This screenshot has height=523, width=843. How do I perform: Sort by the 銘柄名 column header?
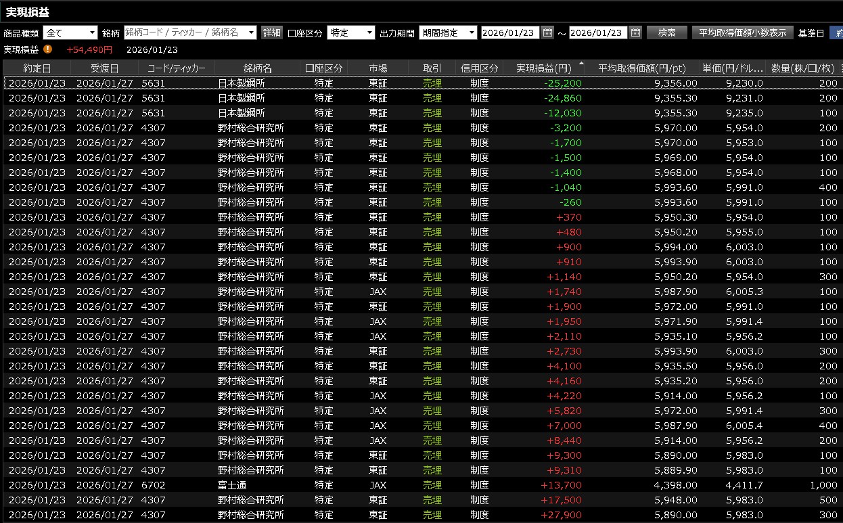[257, 68]
